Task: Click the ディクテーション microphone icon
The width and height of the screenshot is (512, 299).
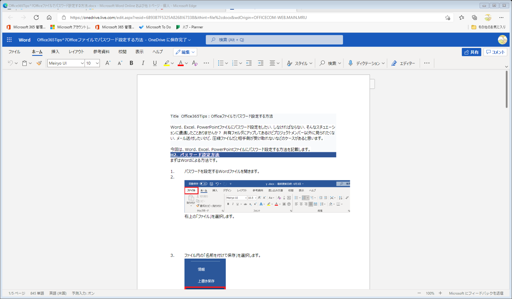Action: point(350,63)
